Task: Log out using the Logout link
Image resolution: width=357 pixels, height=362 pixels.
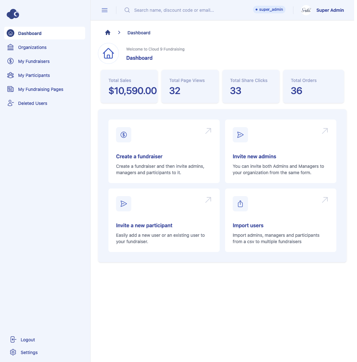Action: coord(28,340)
